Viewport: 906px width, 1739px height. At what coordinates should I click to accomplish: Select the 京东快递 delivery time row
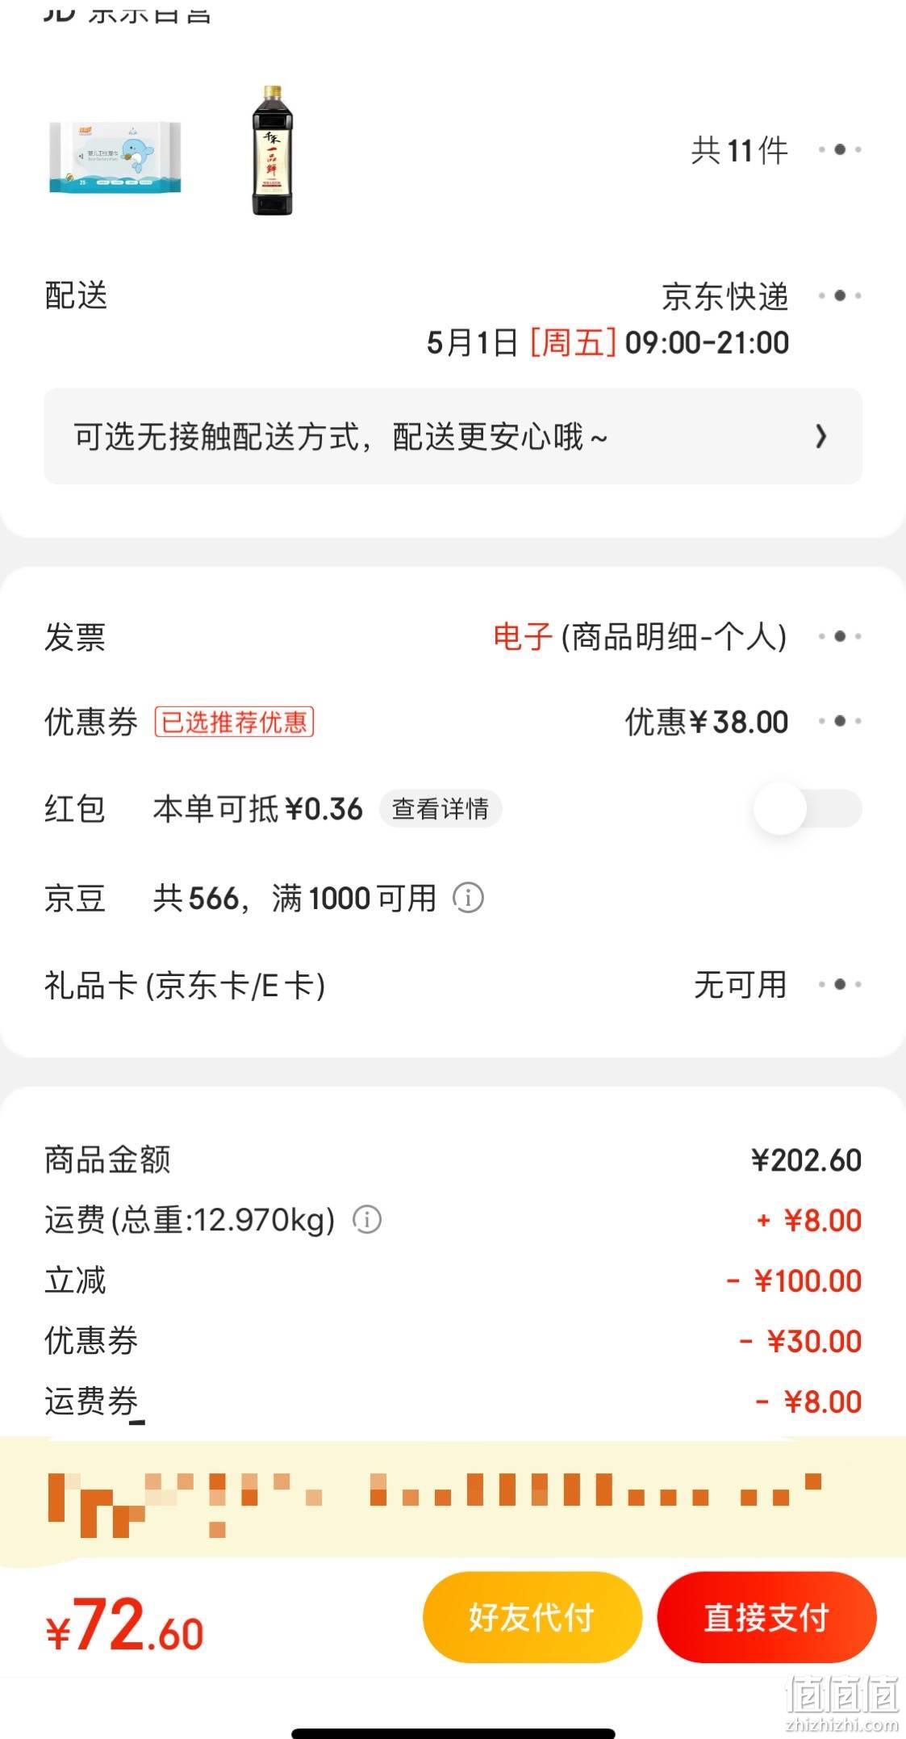pos(453,319)
